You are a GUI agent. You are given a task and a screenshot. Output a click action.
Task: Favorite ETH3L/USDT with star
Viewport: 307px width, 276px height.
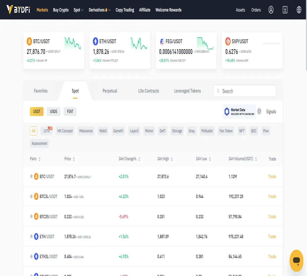31,256
